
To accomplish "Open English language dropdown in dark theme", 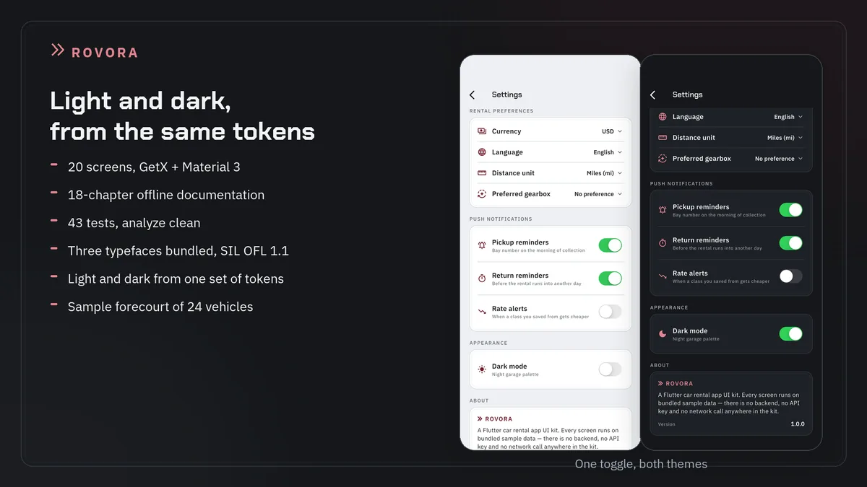I will tap(788, 117).
